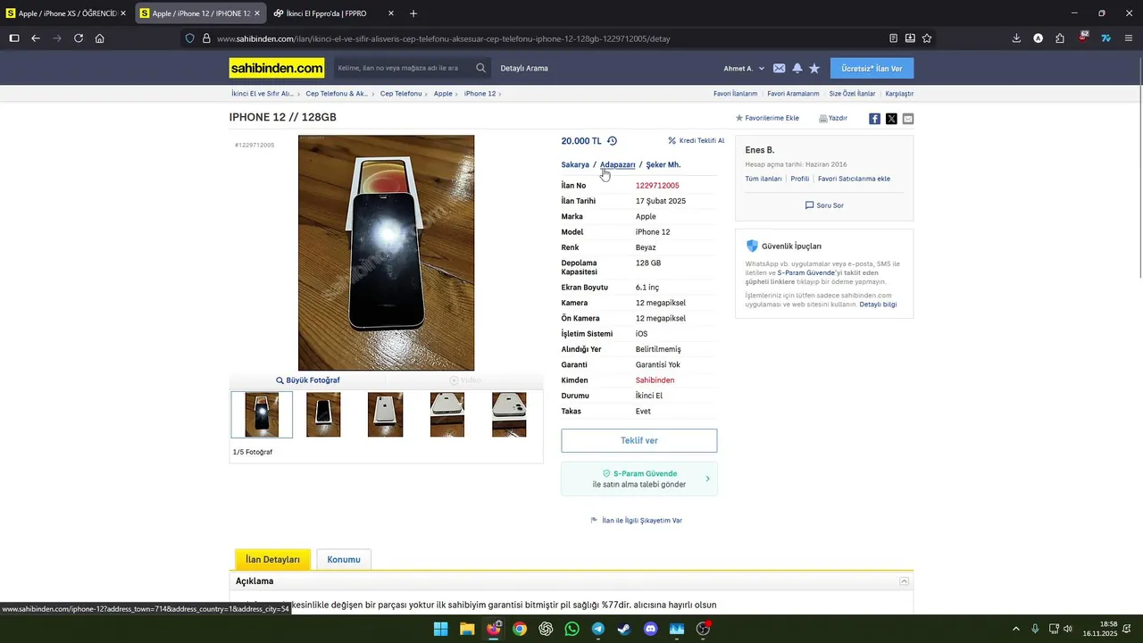The height and width of the screenshot is (643, 1143).
Task: Open the sahibinden.com logo homepage
Action: [x=277, y=68]
